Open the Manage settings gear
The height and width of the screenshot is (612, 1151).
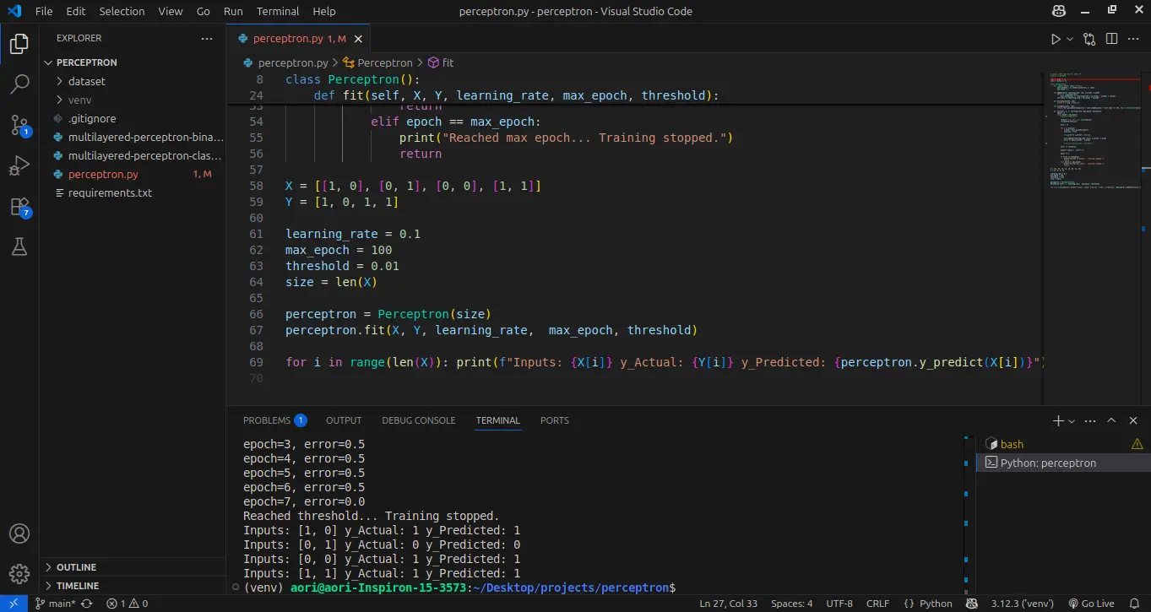click(19, 573)
